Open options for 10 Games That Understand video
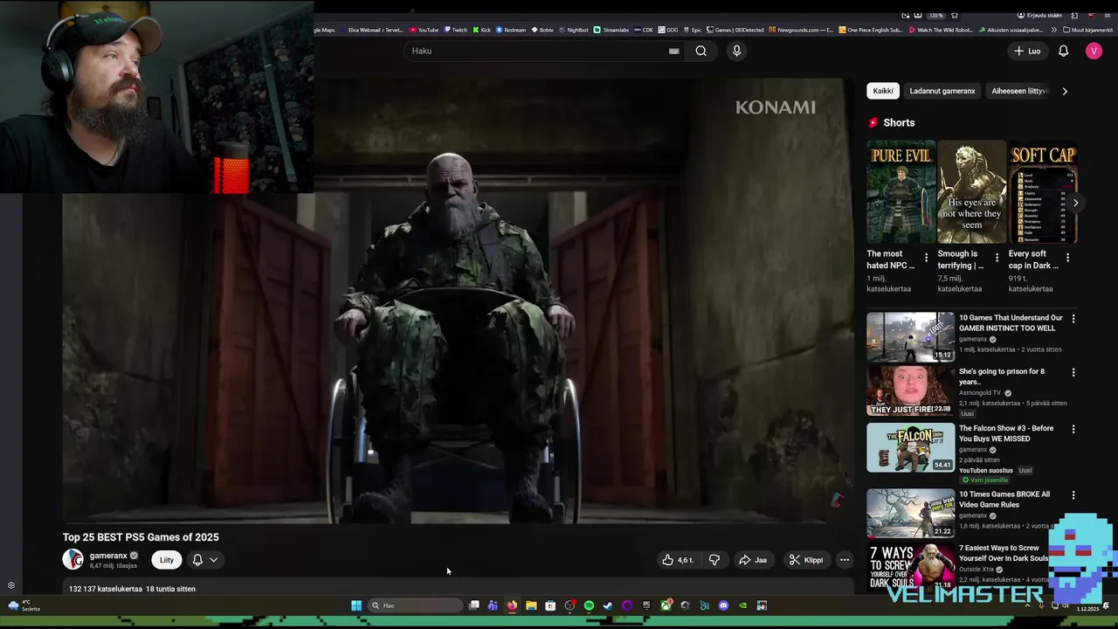The image size is (1118, 629). pyautogui.click(x=1073, y=319)
